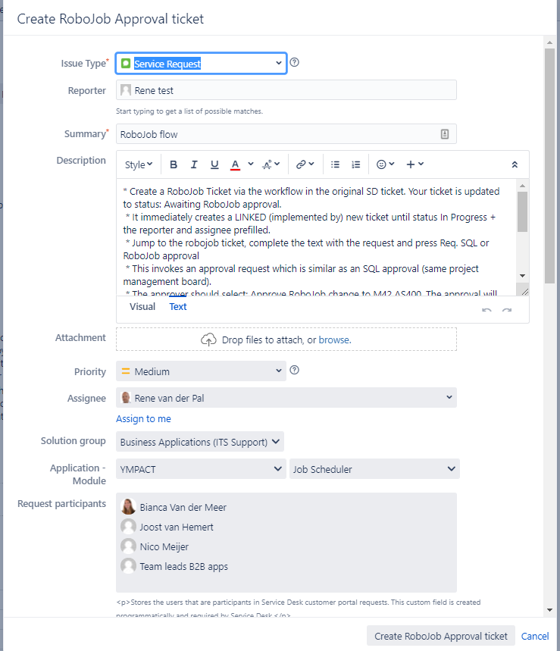Click the Assign to me link
Image resolution: width=560 pixels, height=651 pixels.
point(144,418)
